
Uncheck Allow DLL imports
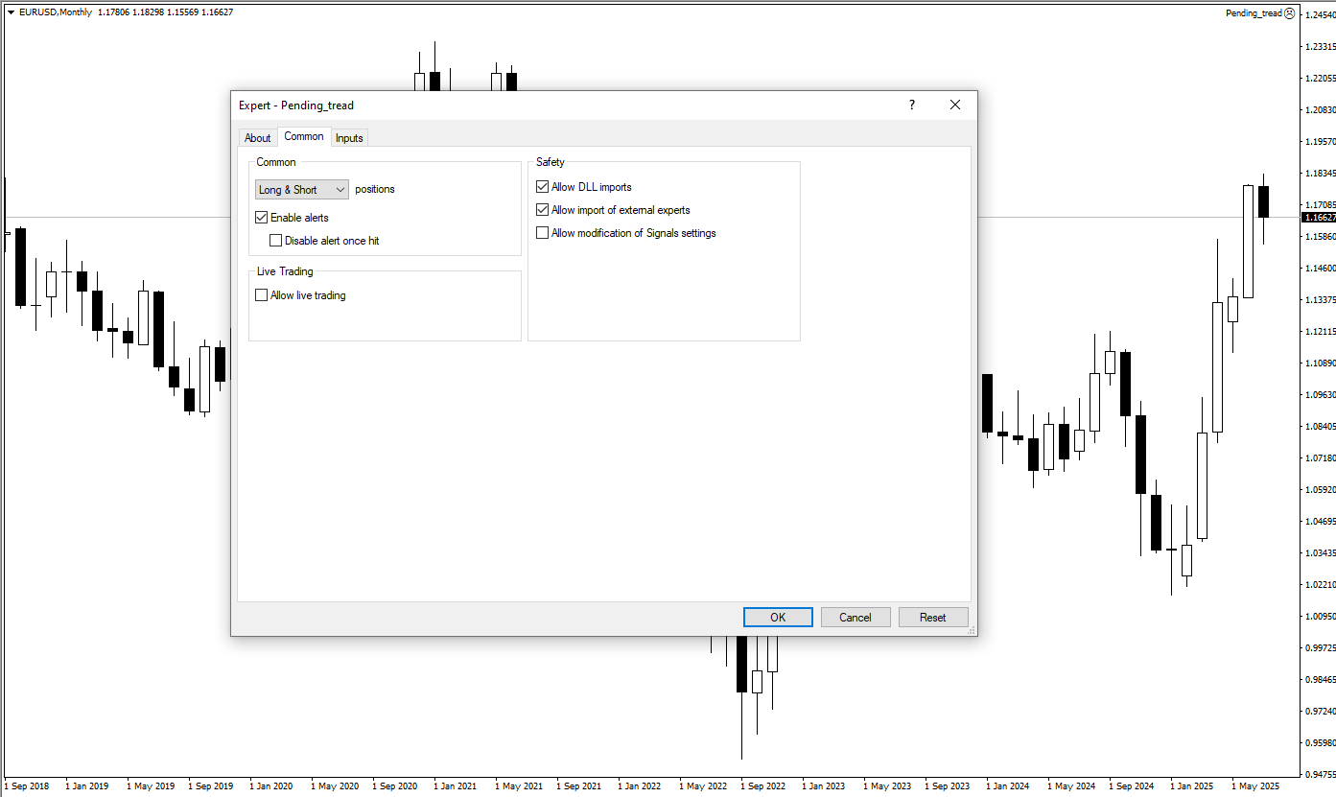(543, 187)
